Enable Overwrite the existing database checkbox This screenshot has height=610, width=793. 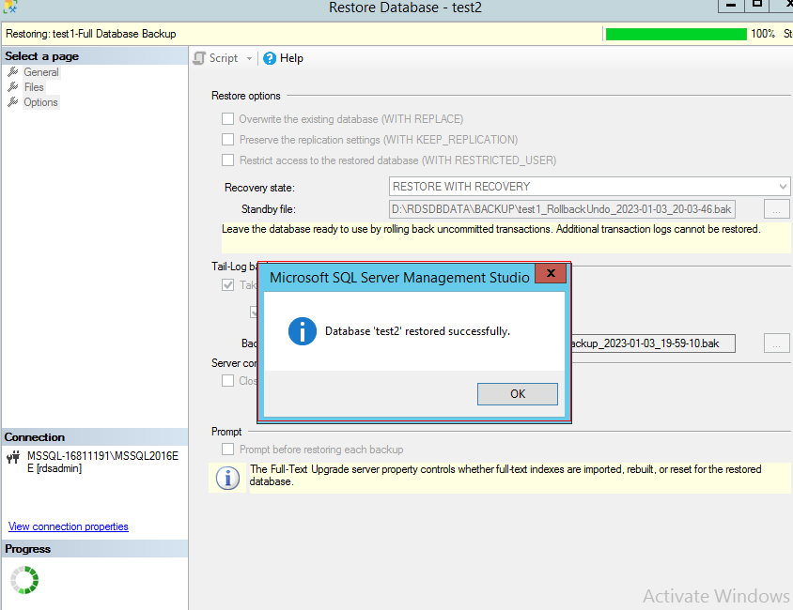(x=228, y=119)
